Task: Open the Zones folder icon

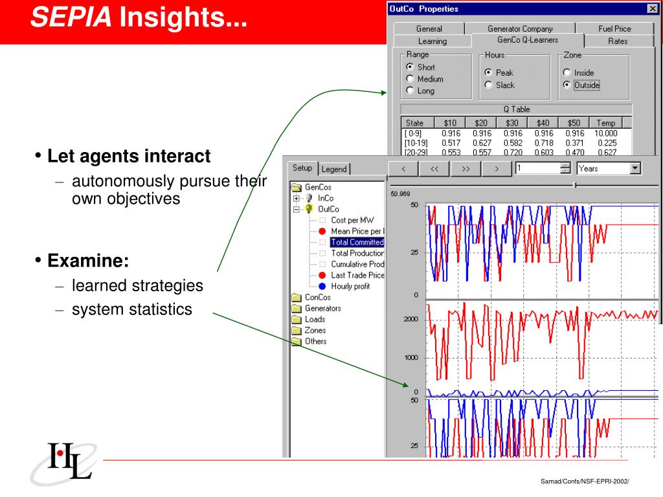Action: [x=297, y=331]
